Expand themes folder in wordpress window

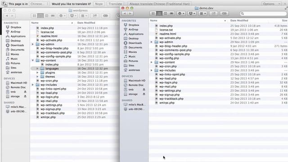(x=37, y=76)
